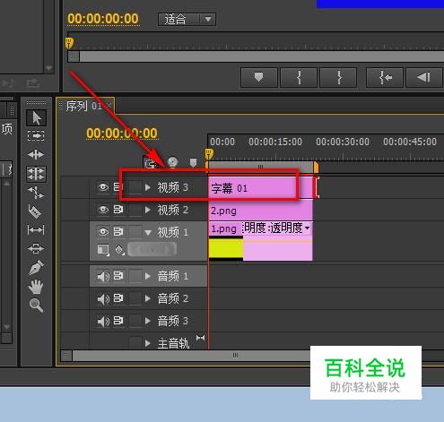Collapse the 视频 1 track
The image size is (444, 422).
coord(148,233)
